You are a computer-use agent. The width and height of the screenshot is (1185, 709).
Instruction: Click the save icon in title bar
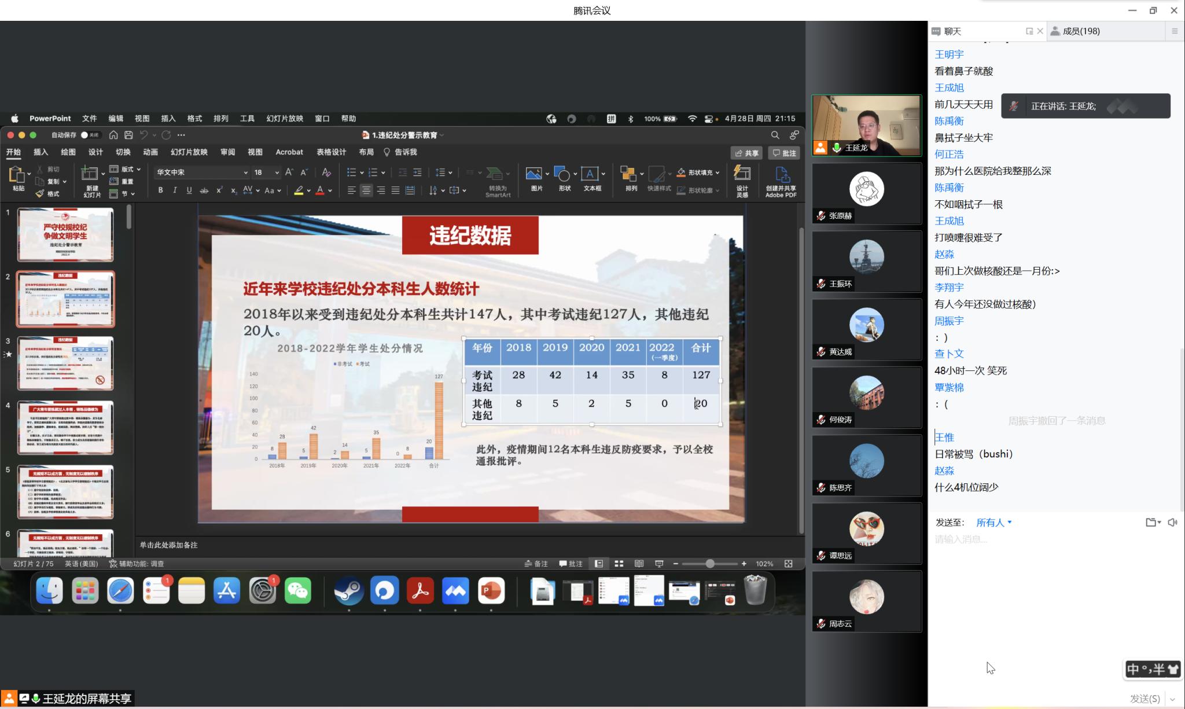[128, 135]
